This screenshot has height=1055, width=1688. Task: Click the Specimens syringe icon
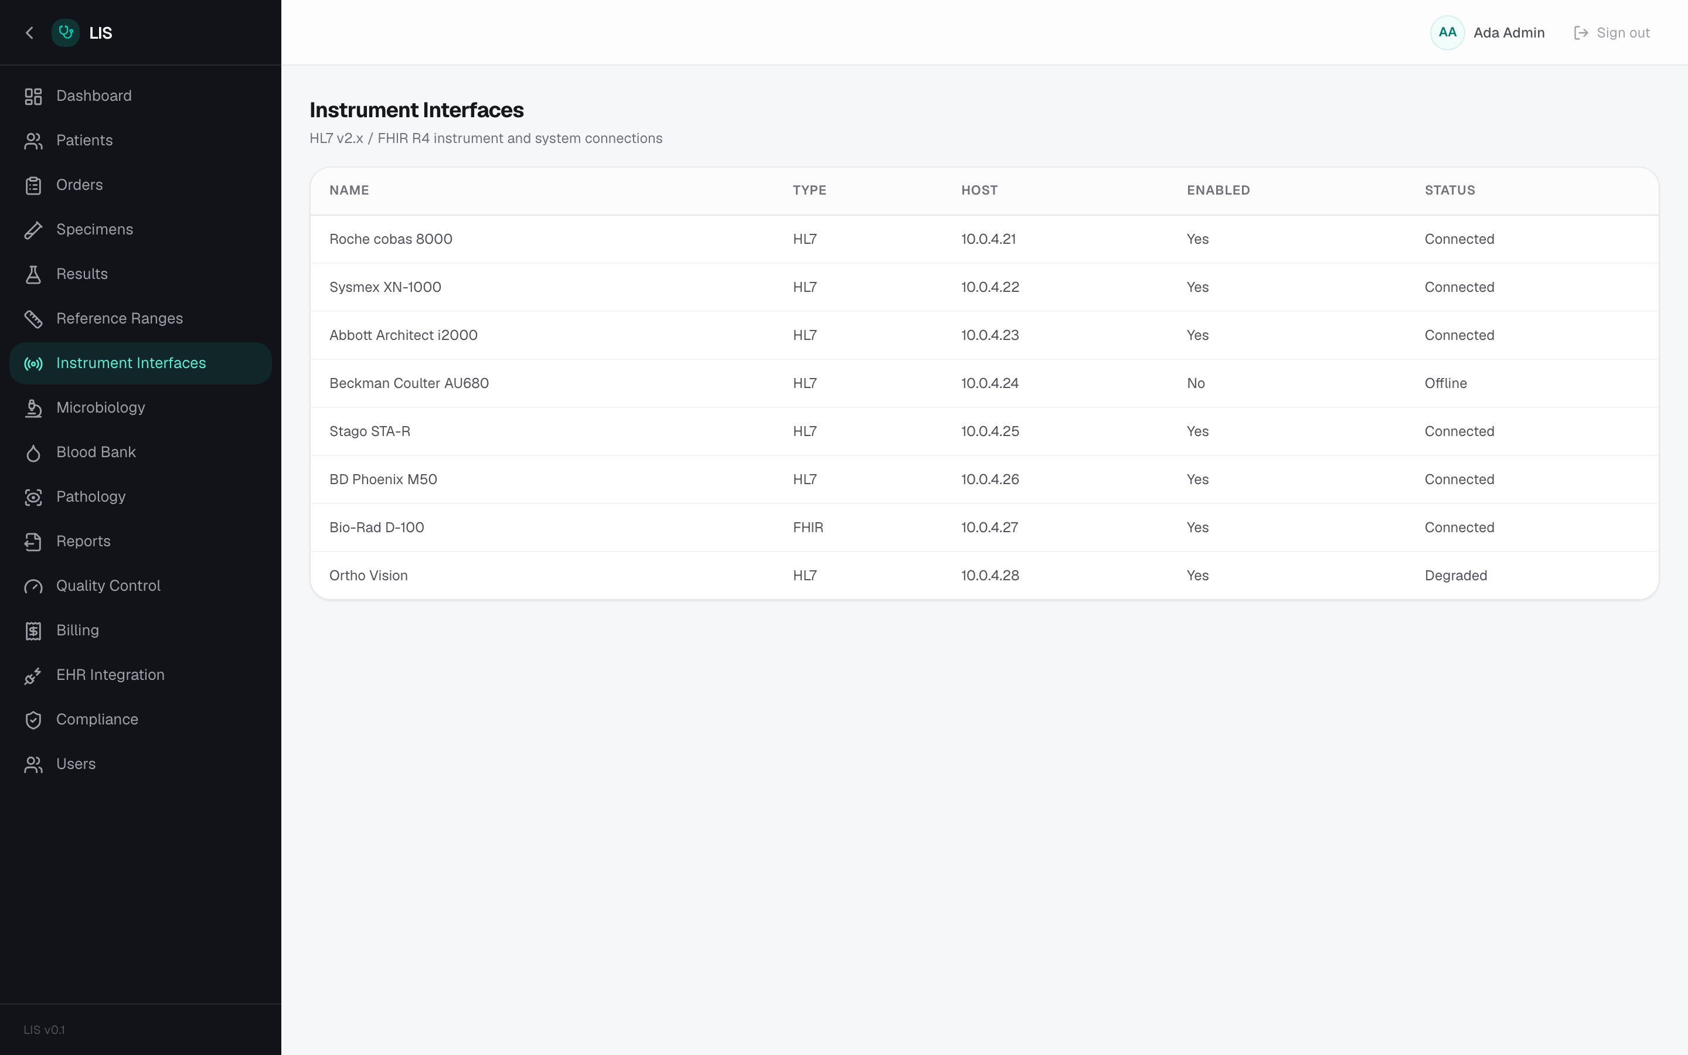click(x=33, y=230)
